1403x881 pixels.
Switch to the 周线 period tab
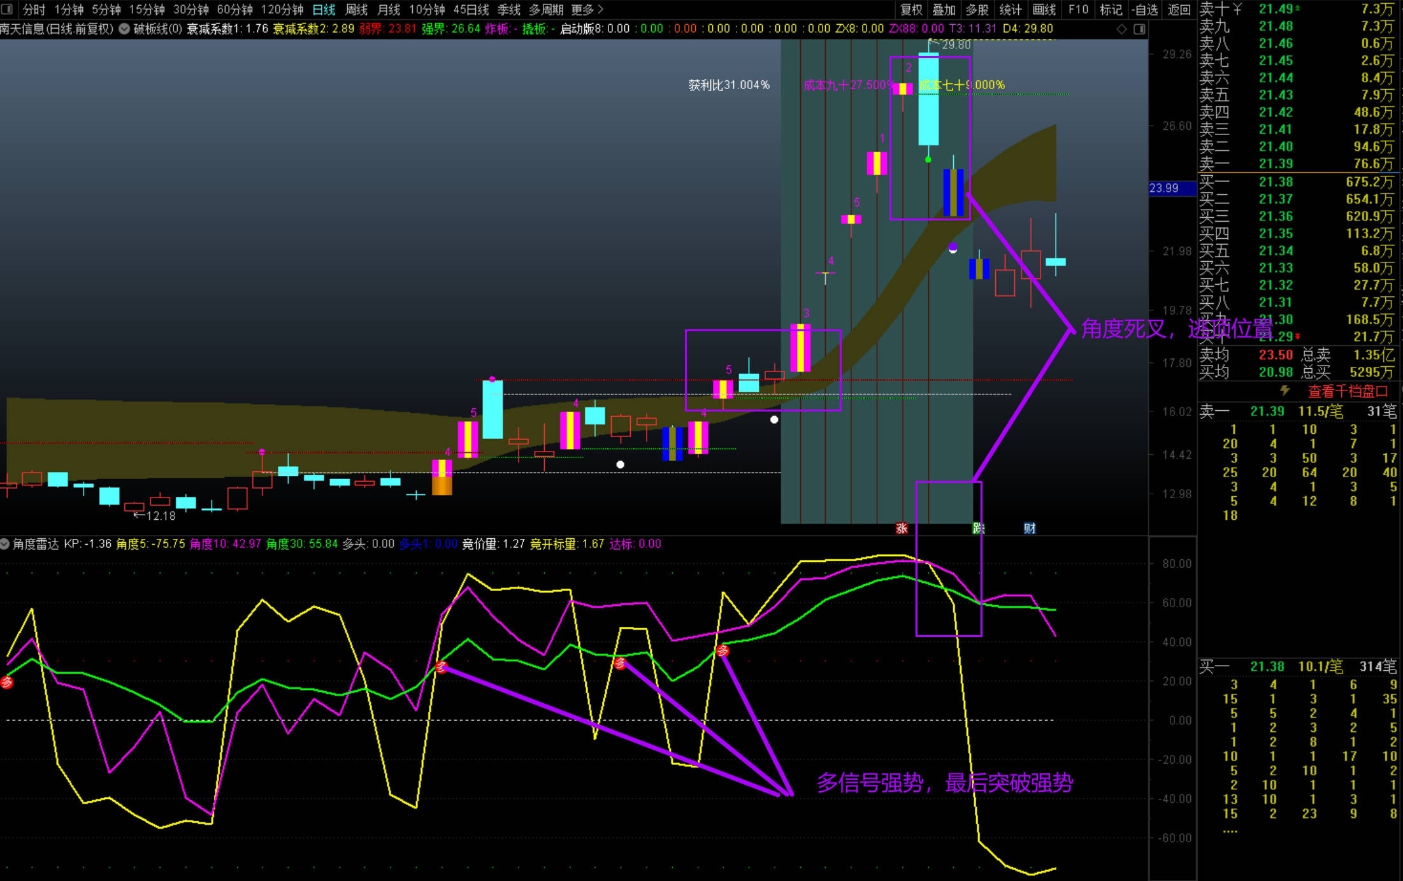tap(356, 10)
